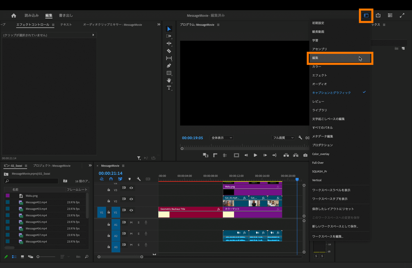This screenshot has width=412, height=268.
Task: Open the 全体表示 zoom level dropdown
Action: 222,138
